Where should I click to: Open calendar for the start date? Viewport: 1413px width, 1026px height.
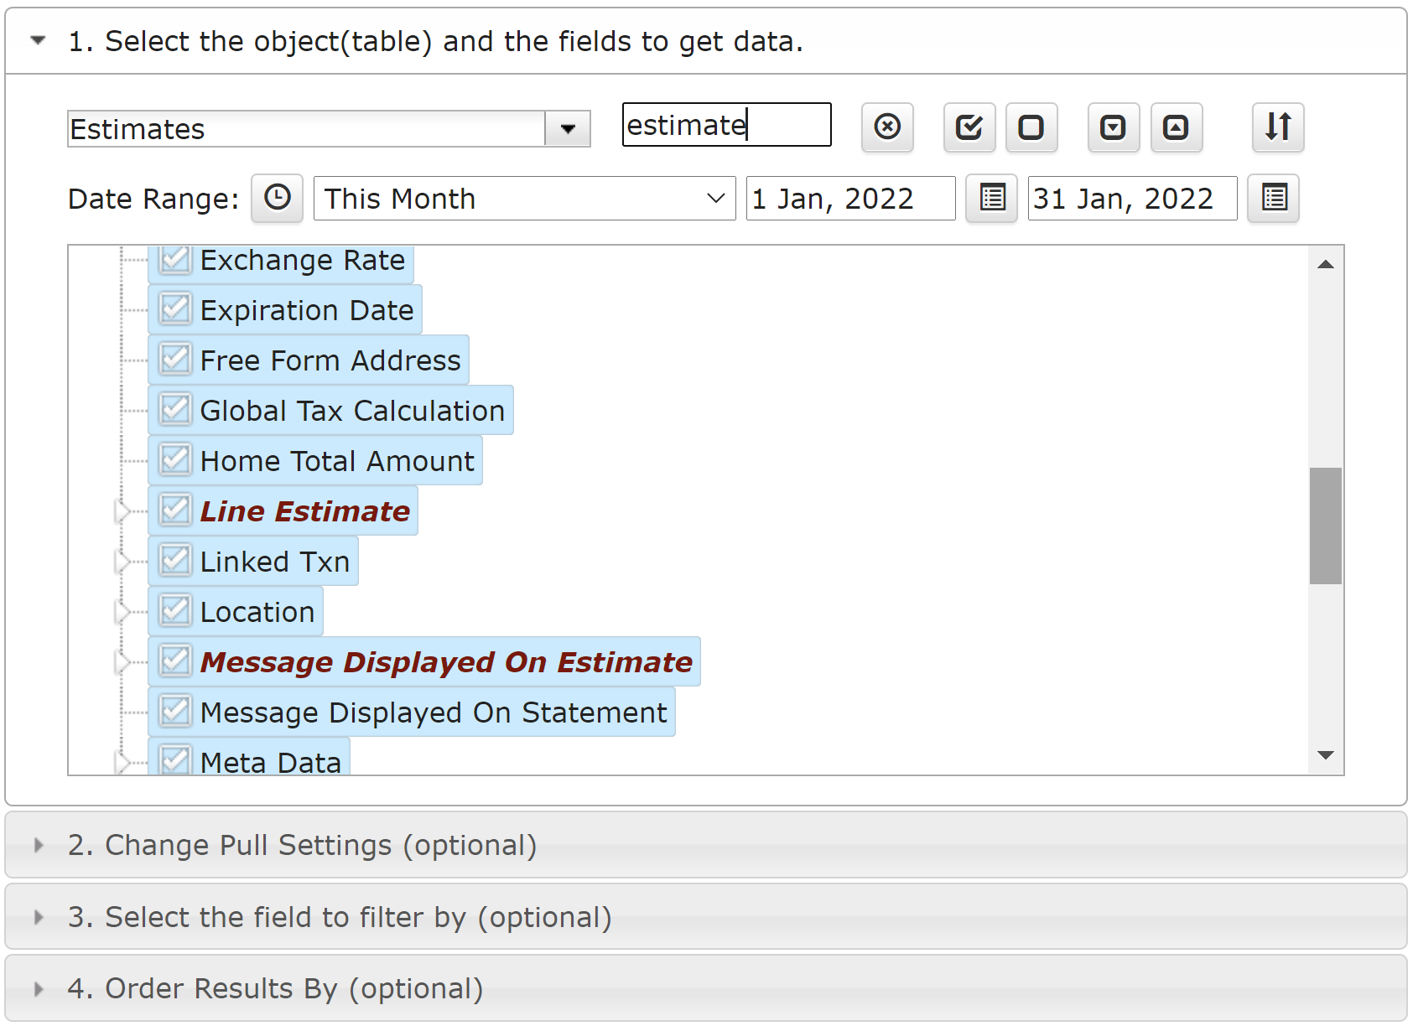992,199
